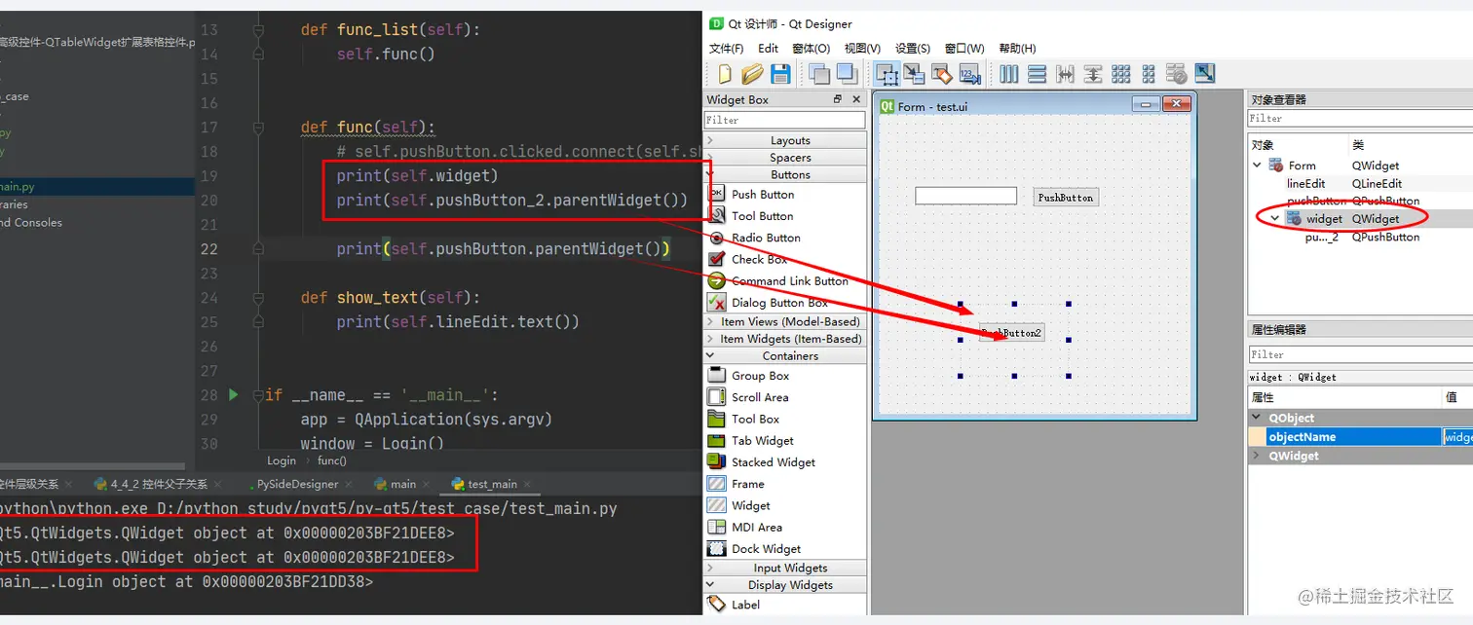Collapse the Display Widgets category header
The height and width of the screenshot is (625, 1473).
(785, 585)
